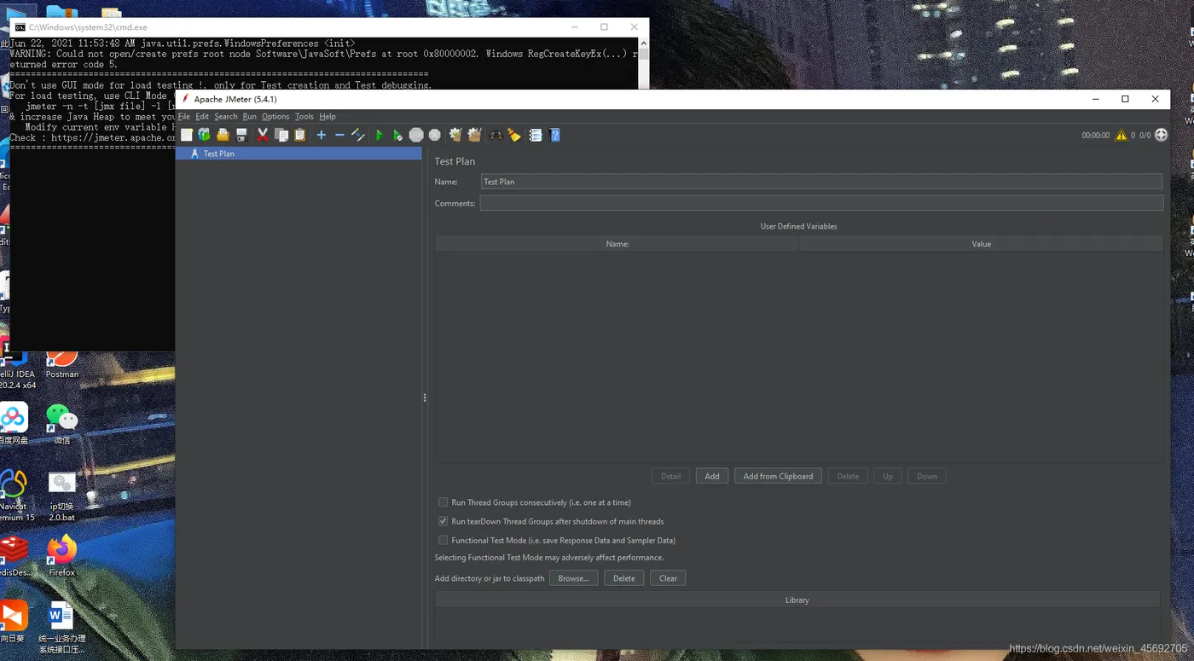Image resolution: width=1194 pixels, height=661 pixels.
Task: Click the Down button
Action: coord(927,476)
